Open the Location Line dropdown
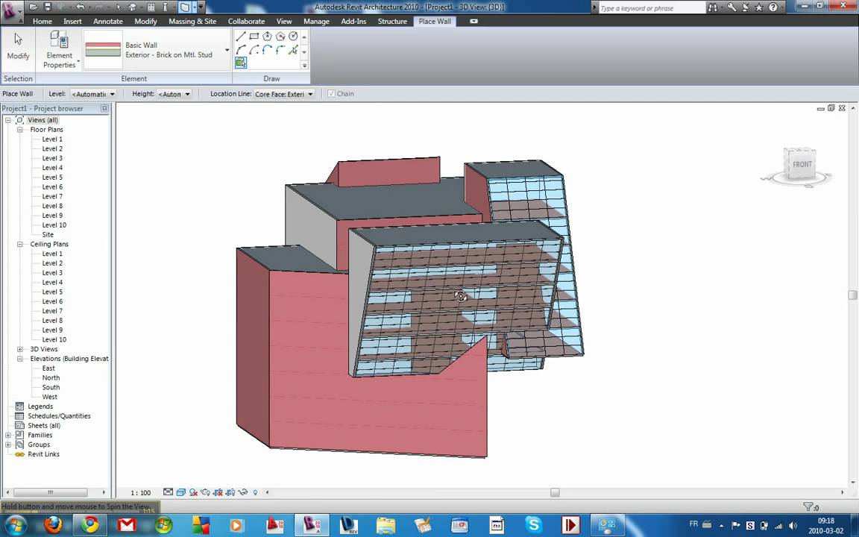Image resolution: width=859 pixels, height=537 pixels. (284, 94)
